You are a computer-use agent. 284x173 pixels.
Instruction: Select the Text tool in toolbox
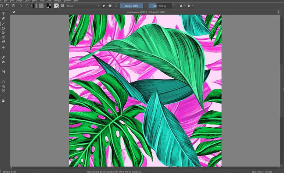[x=3, y=14]
